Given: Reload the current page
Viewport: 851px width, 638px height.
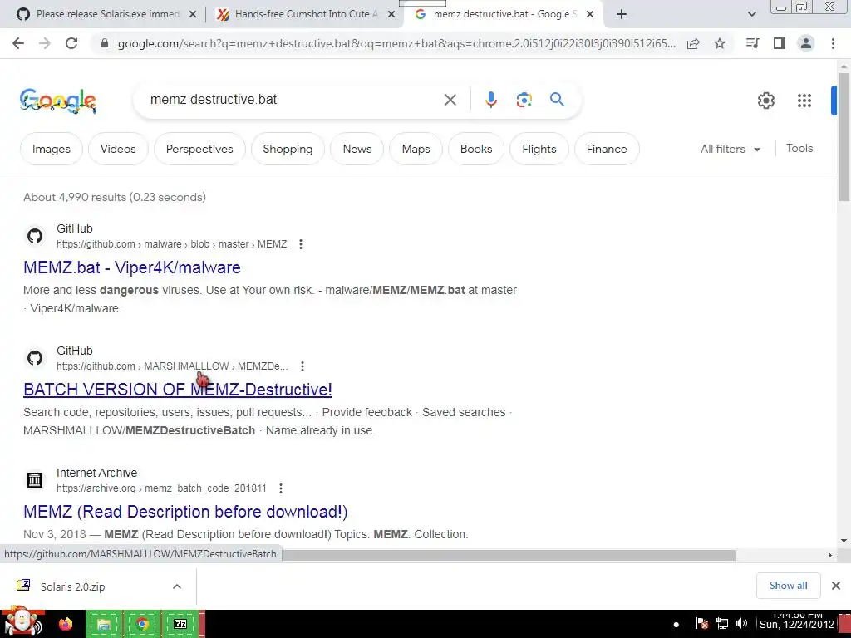Looking at the screenshot, I should click(71, 43).
